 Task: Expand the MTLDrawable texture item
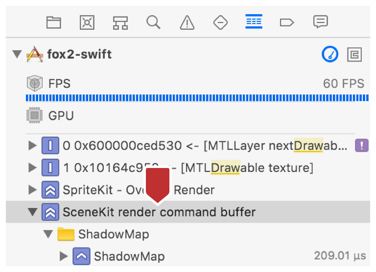point(33,168)
